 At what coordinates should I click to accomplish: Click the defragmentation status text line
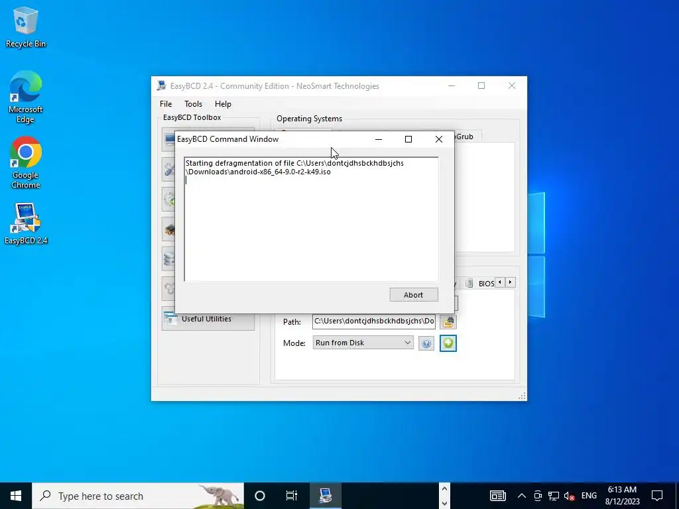pos(294,168)
